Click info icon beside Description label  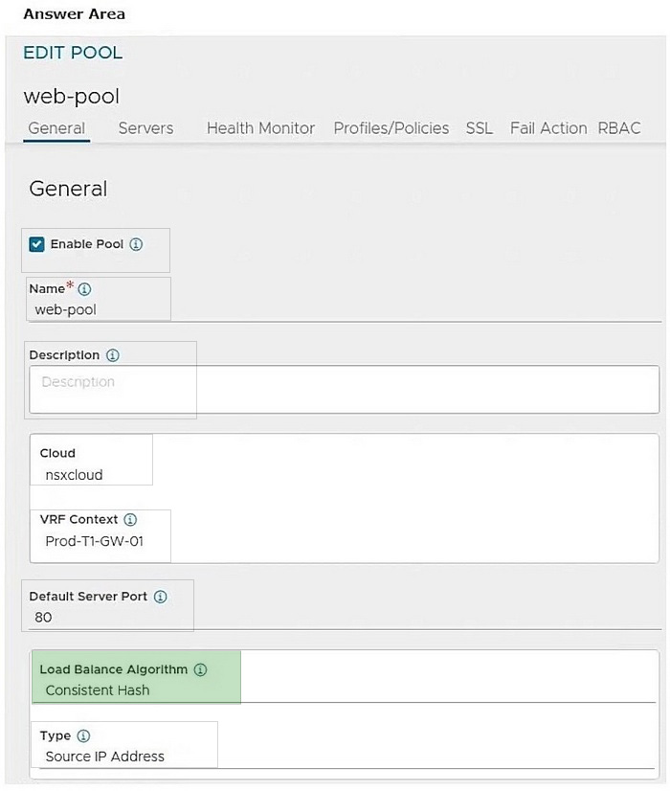(113, 355)
